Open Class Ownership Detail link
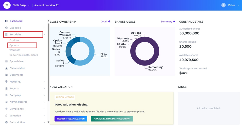242x127 pixels. click(105, 22)
